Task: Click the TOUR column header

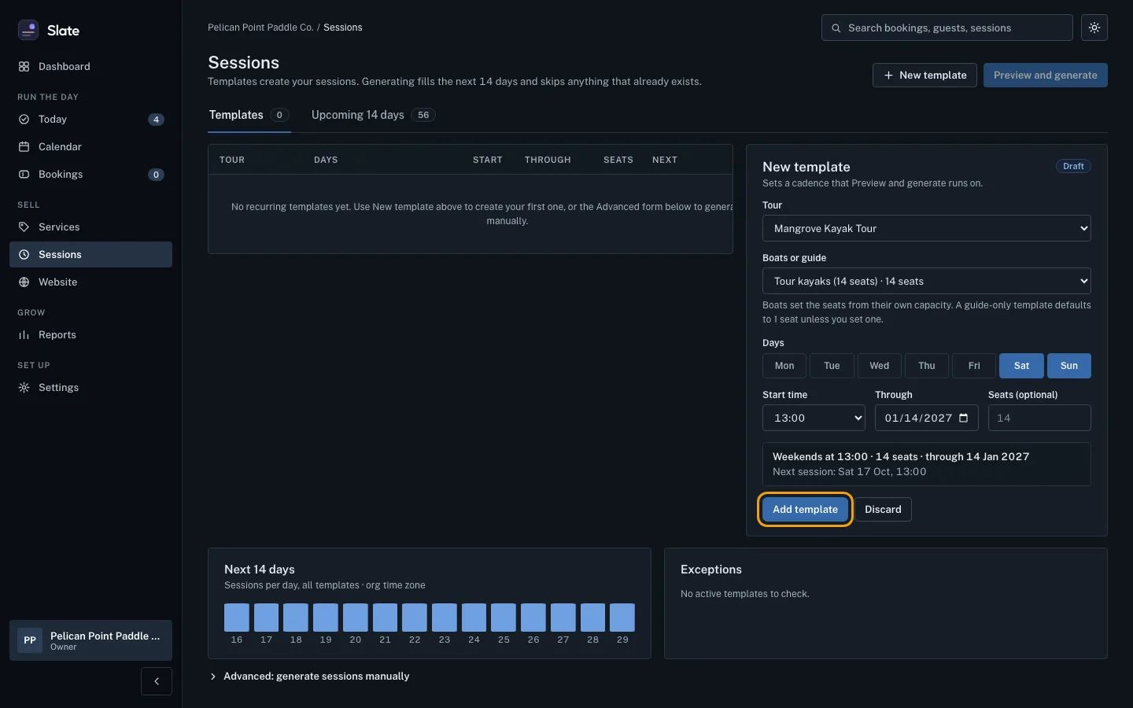Action: point(232,160)
